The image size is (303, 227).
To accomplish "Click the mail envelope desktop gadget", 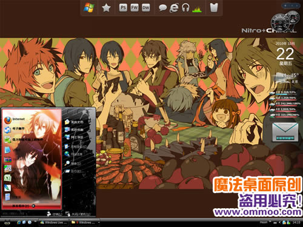I will pos(285,132).
